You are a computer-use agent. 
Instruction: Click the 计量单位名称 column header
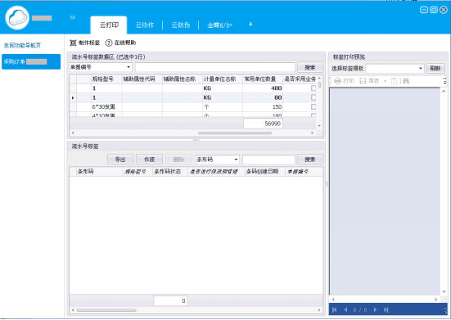point(223,79)
